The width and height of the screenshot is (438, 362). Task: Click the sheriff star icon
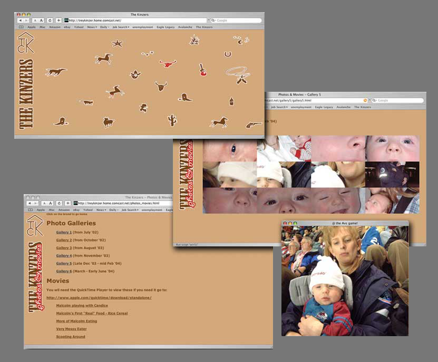(x=117, y=43)
